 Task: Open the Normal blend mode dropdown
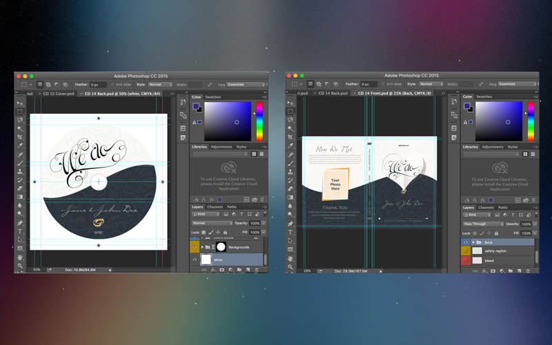click(x=212, y=223)
